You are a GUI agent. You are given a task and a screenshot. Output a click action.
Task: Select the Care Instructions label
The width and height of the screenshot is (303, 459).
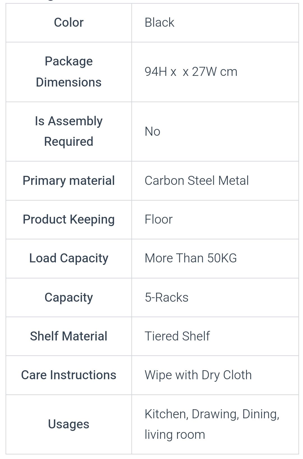(69, 375)
